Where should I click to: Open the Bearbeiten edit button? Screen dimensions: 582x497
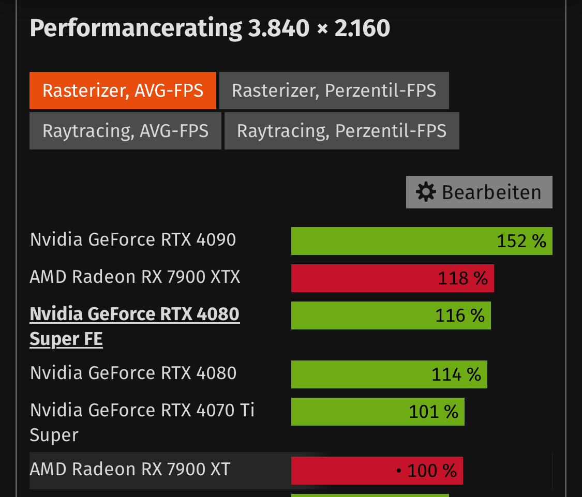pos(479,192)
